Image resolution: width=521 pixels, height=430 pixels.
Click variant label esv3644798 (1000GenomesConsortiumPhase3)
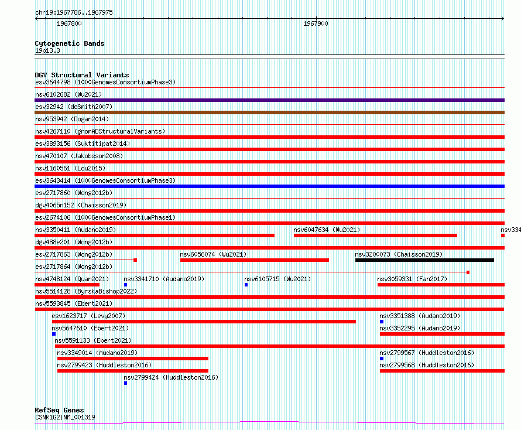[105, 82]
